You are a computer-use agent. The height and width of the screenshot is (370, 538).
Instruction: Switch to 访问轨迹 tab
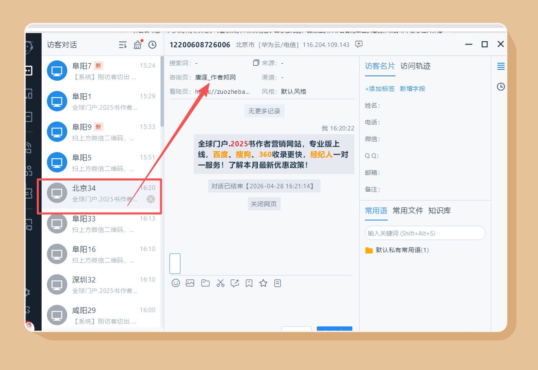[415, 66]
